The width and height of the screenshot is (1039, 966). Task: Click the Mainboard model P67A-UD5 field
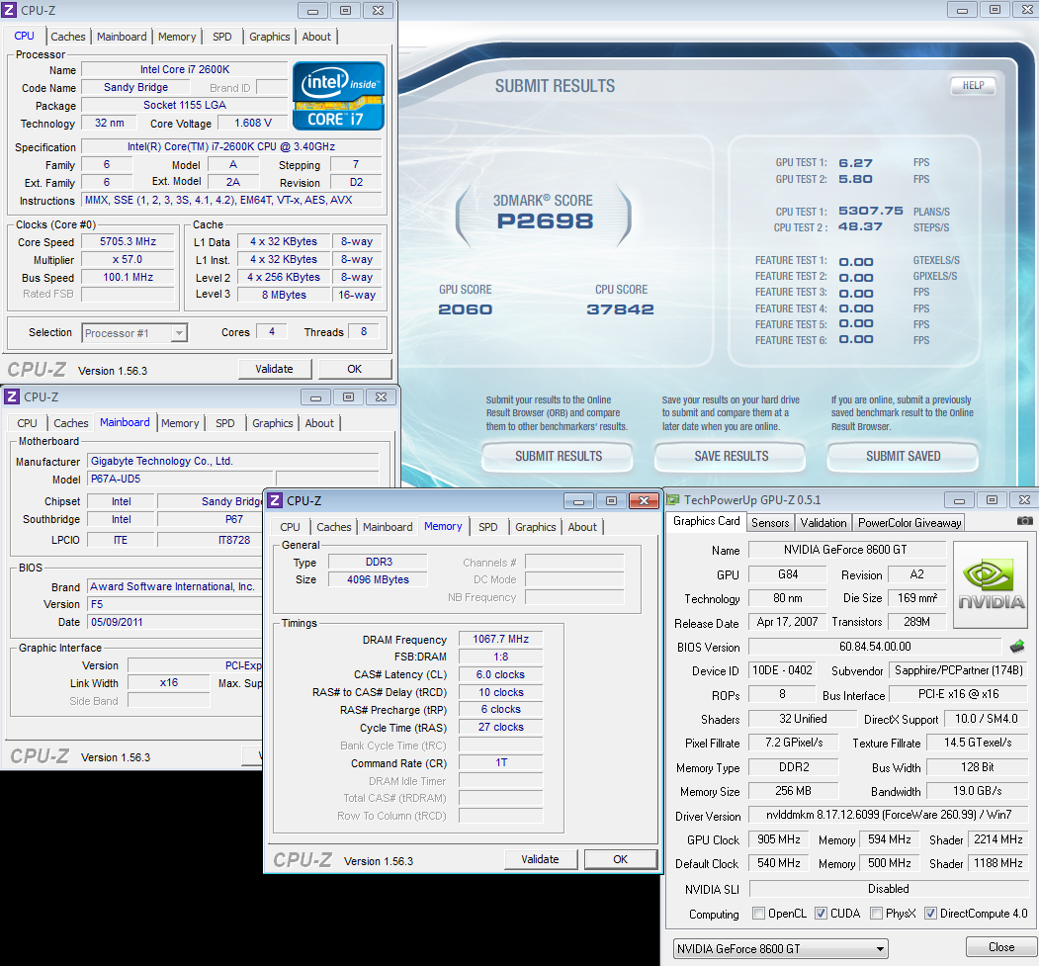[180, 479]
